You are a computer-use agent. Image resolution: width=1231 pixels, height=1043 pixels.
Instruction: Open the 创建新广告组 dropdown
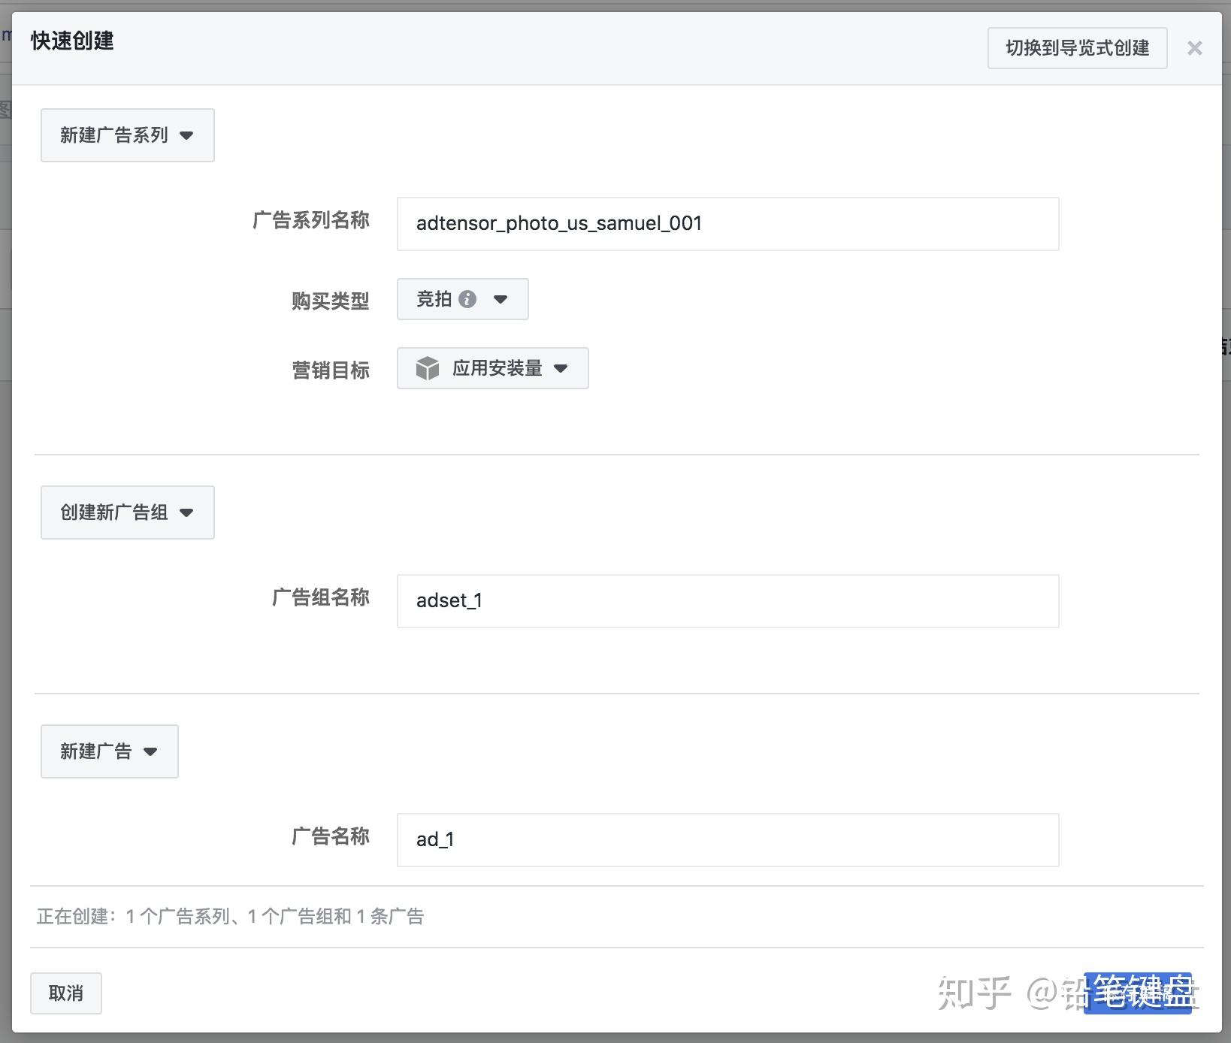point(128,512)
